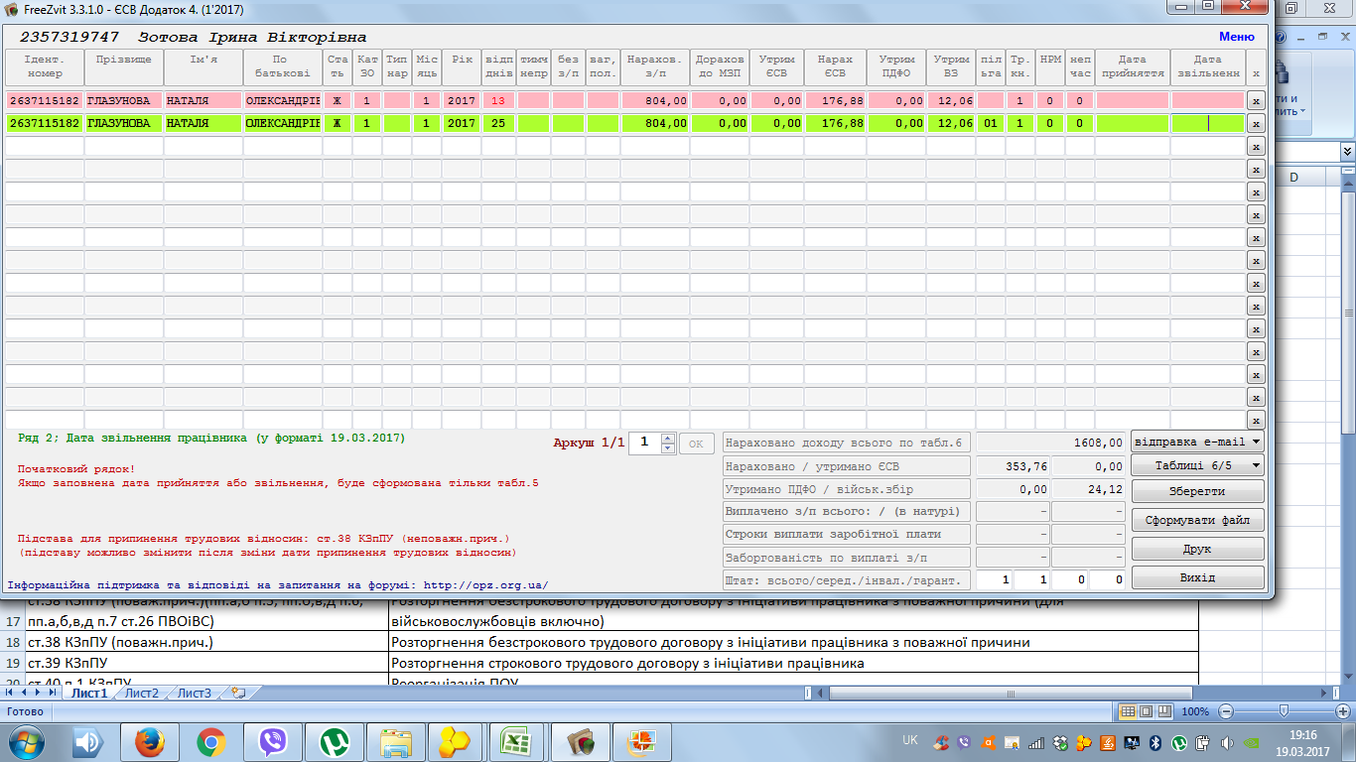Open Firefox from the taskbar
The width and height of the screenshot is (1356, 762).
pyautogui.click(x=149, y=742)
